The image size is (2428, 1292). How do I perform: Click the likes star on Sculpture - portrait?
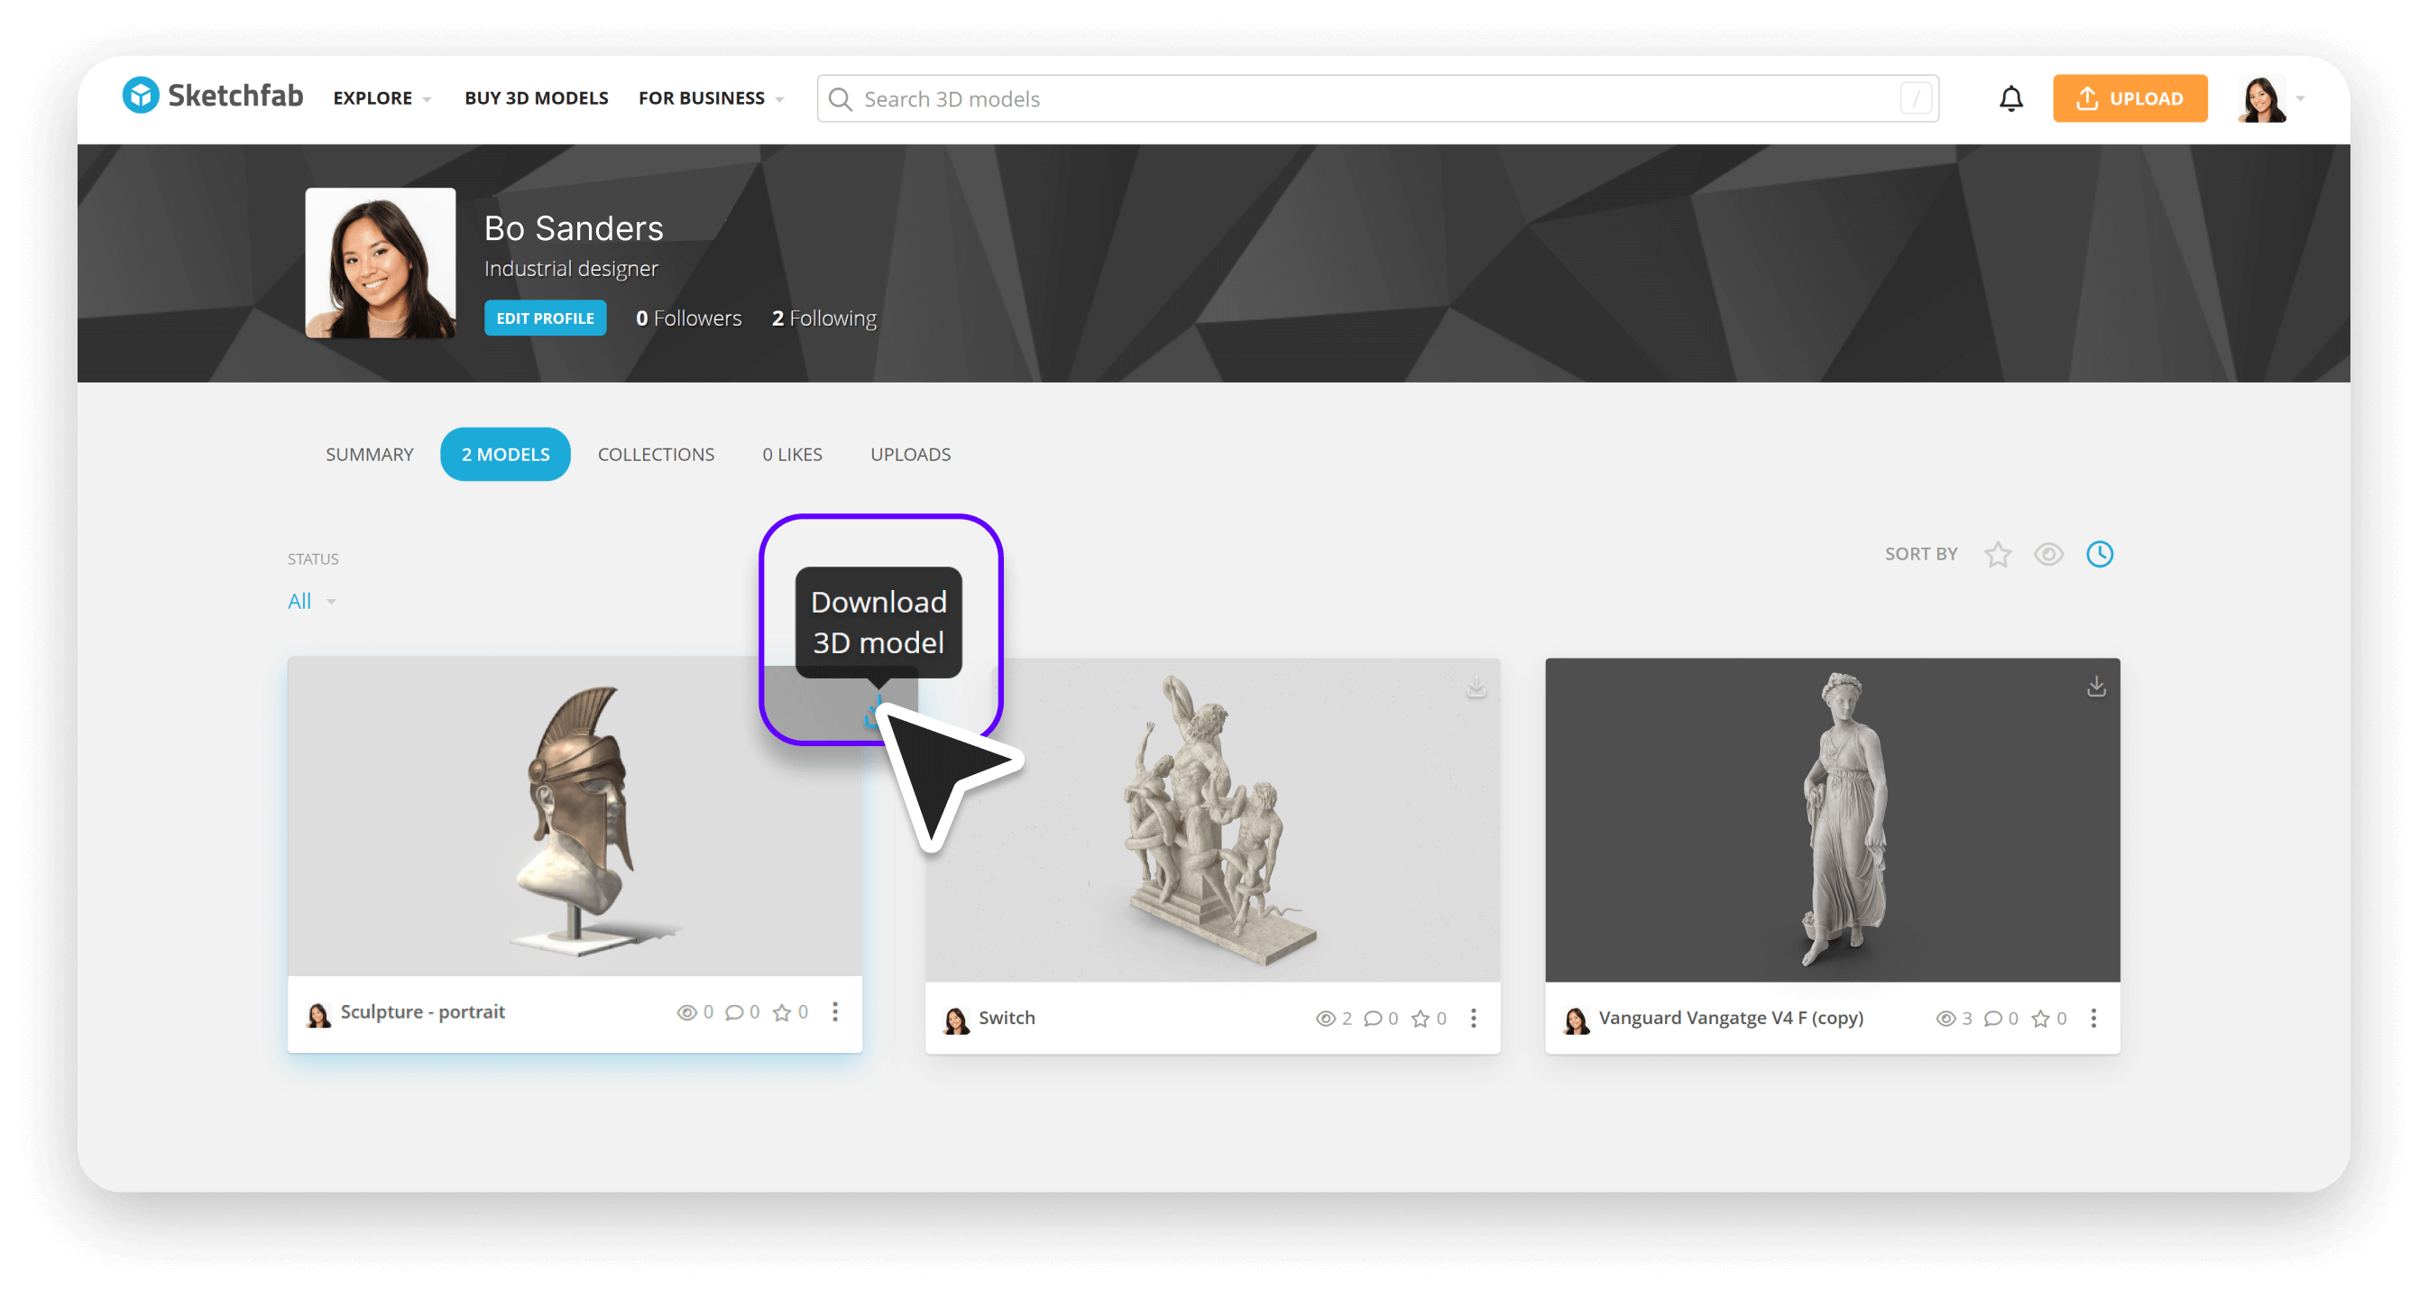pos(781,1012)
